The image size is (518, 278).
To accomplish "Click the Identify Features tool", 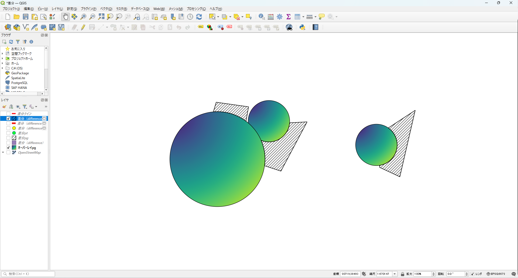I will tap(261, 17).
